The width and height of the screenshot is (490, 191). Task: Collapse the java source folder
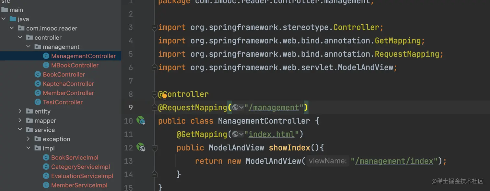pos(4,19)
